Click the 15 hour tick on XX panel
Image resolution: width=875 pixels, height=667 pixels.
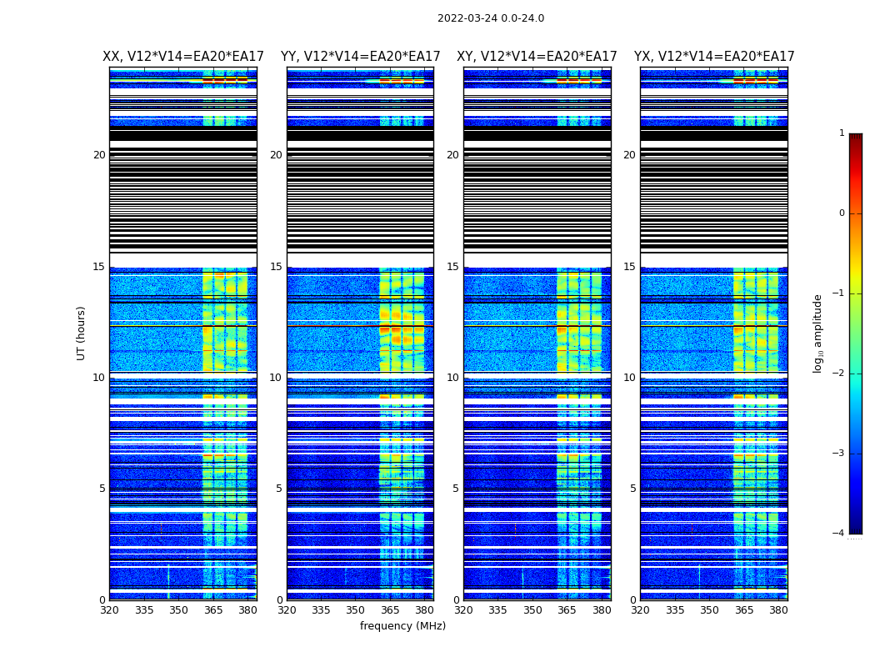(99, 266)
